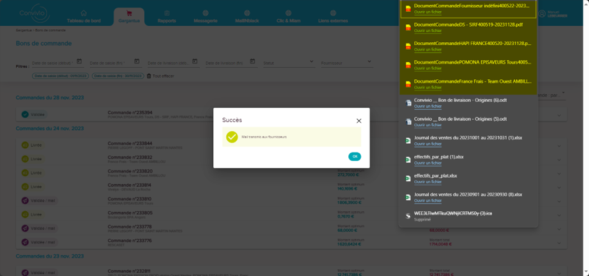Viewport: 589px width, 276px height.
Task: Open the Clic & Miam tab
Action: click(288, 17)
